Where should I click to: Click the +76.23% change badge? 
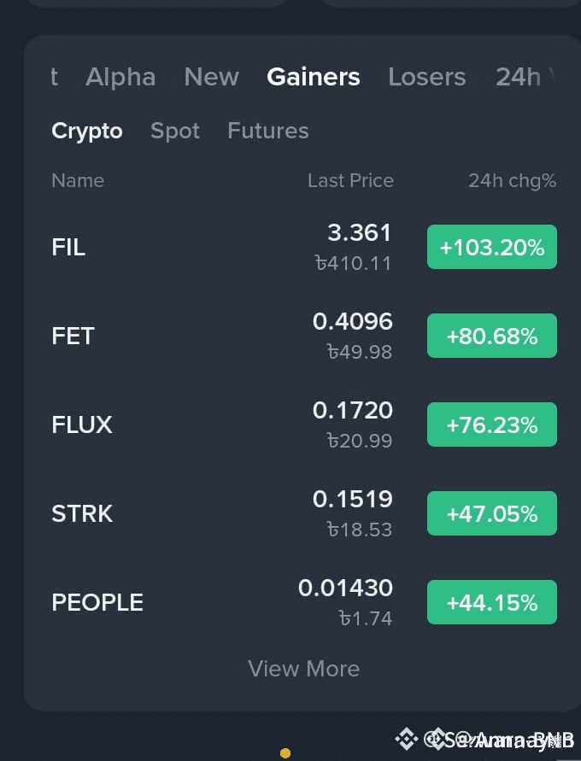[491, 424]
